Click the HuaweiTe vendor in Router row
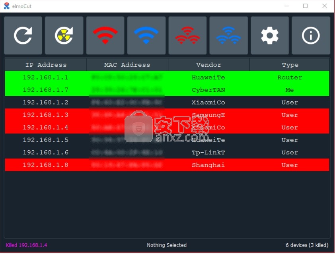Screen dimensions: 335x254 (x=208, y=77)
